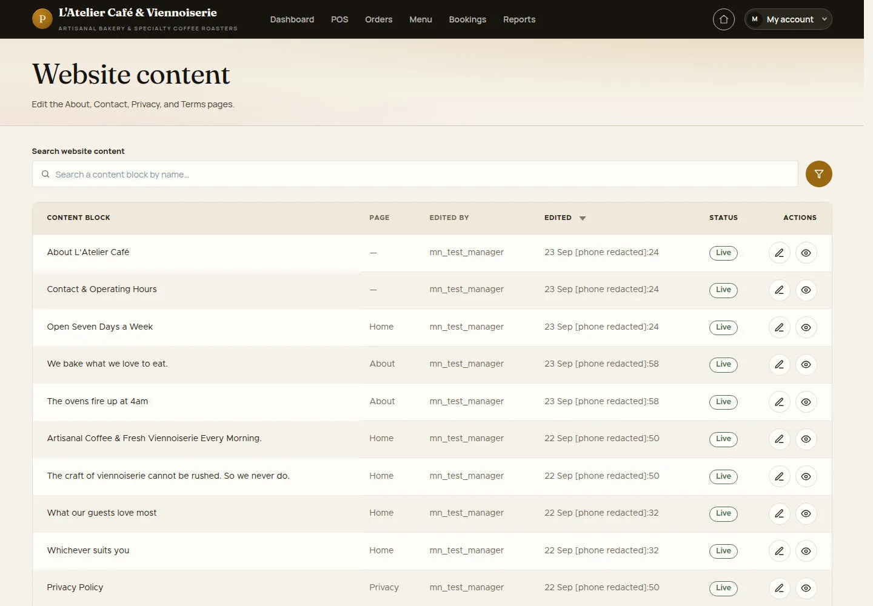
Task: Edit the 'What our guests love most' block
Action: point(779,514)
